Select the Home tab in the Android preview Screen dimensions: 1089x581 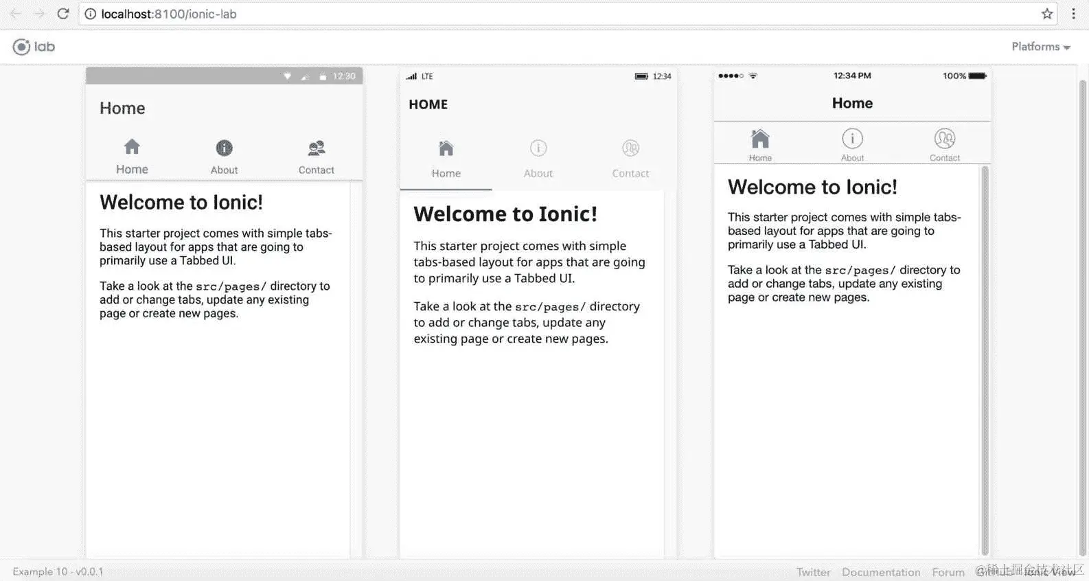(x=132, y=157)
